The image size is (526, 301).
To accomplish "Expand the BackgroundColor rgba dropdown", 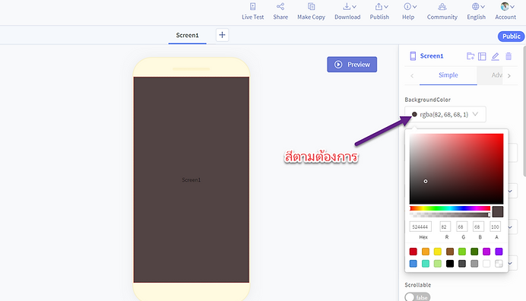I will click(x=445, y=115).
